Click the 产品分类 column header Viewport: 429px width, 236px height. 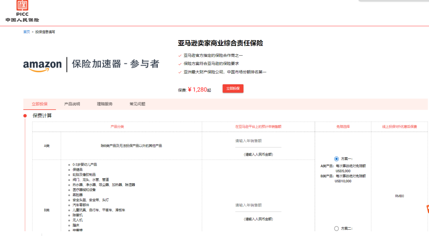pyautogui.click(x=117, y=127)
